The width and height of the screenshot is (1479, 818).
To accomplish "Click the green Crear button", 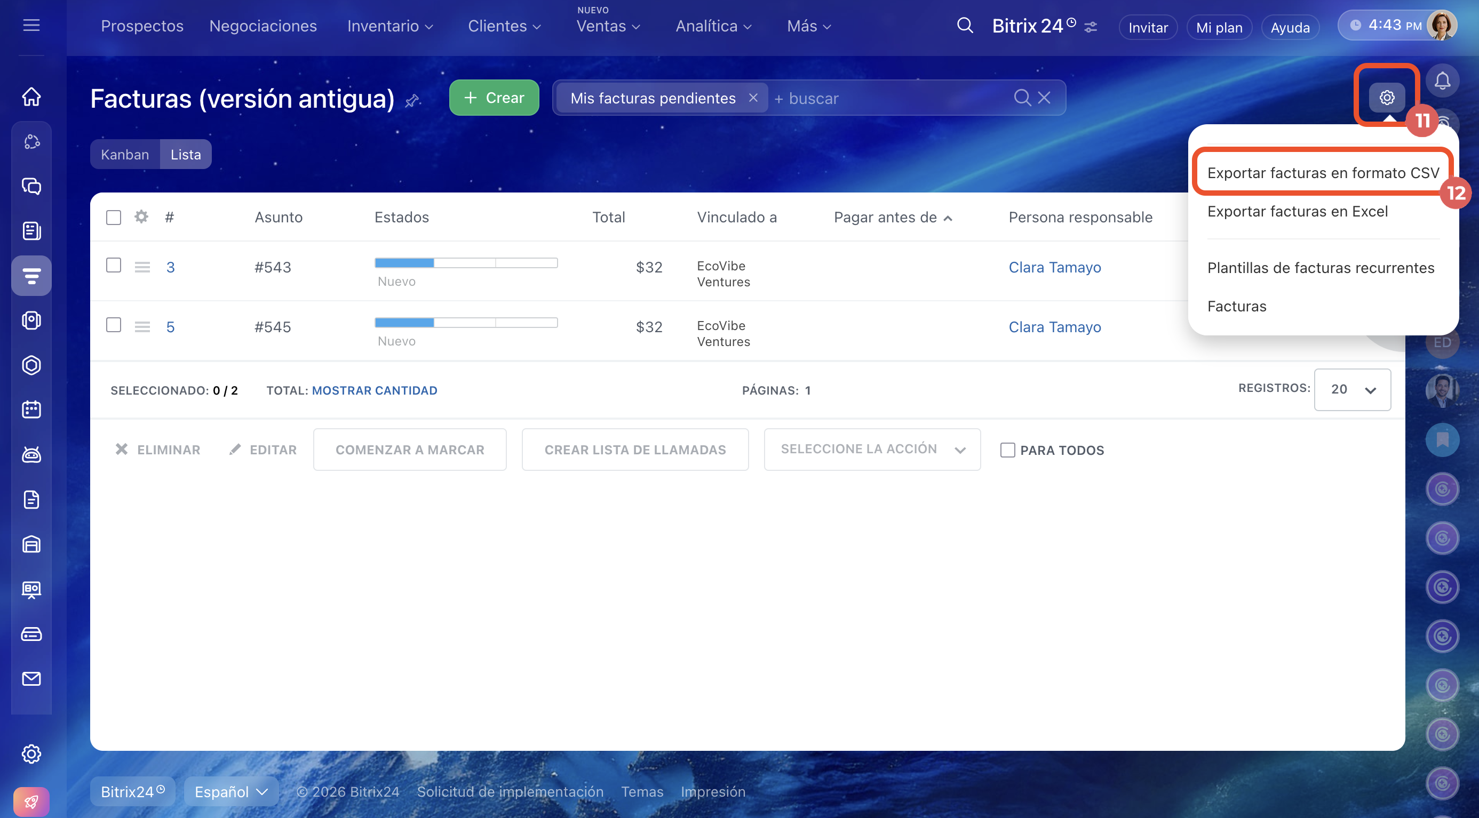I will pos(494,98).
